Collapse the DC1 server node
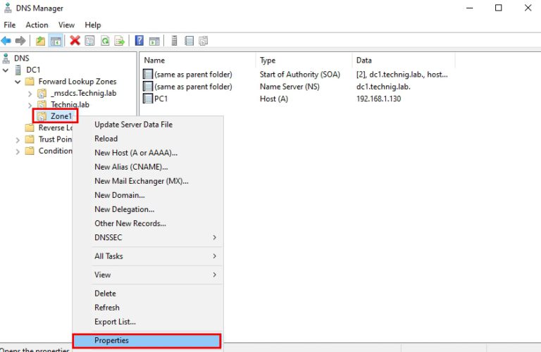This screenshot has height=352, width=541. [6, 70]
